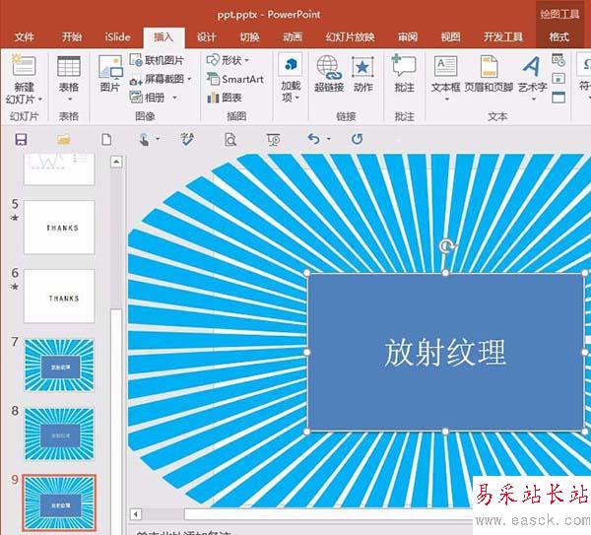The height and width of the screenshot is (535, 591).
Task: Insert Date and Time icon
Action: pos(558,60)
